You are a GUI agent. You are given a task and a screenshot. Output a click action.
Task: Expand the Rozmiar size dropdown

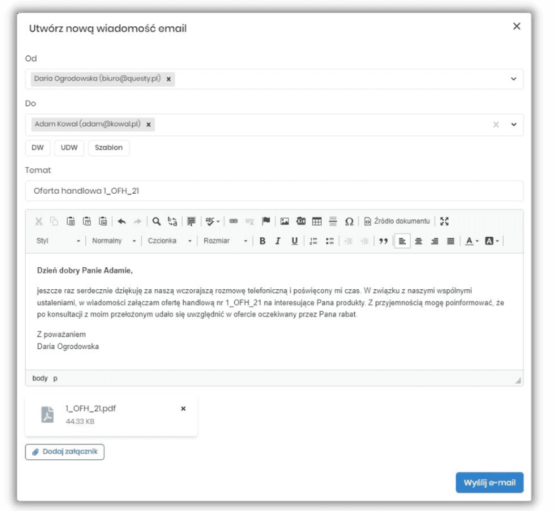[220, 239]
